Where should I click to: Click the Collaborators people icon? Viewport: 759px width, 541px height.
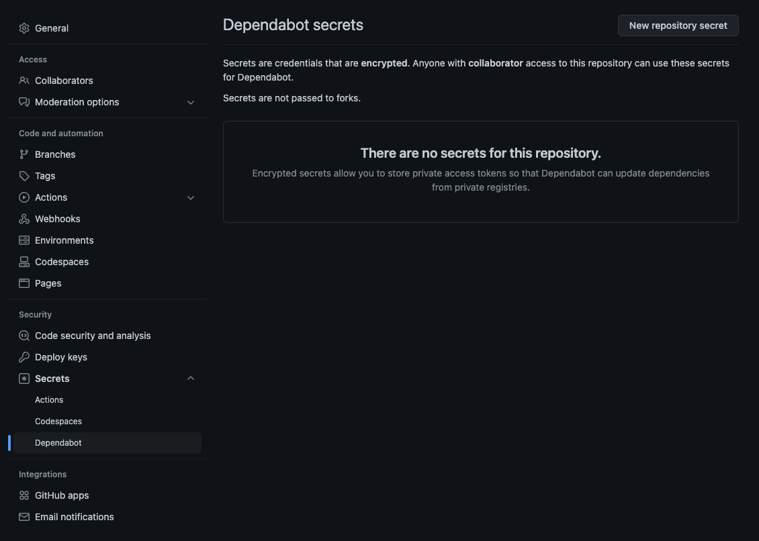24,81
